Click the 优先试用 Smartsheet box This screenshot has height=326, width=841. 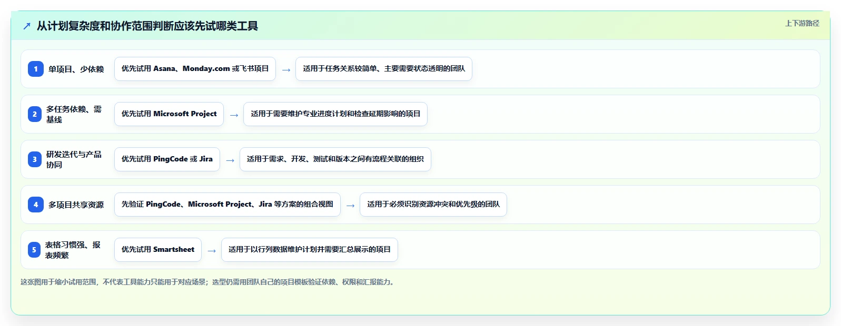[158, 250]
